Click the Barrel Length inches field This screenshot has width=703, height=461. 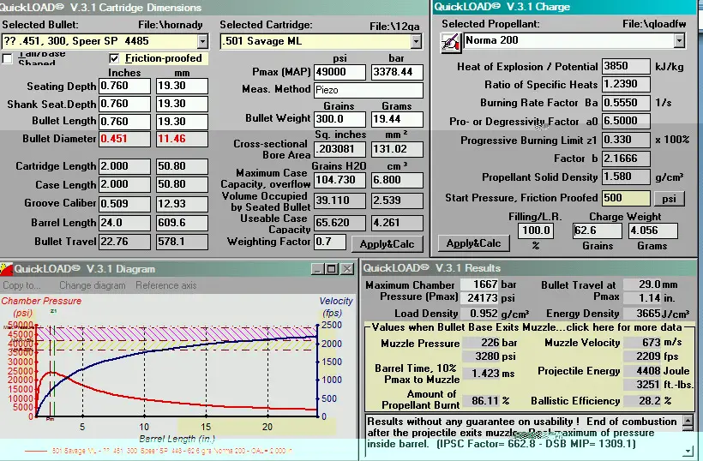(x=124, y=223)
